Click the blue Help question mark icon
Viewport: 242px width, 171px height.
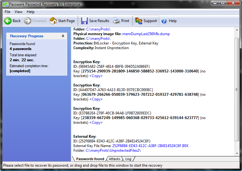tap(164, 21)
